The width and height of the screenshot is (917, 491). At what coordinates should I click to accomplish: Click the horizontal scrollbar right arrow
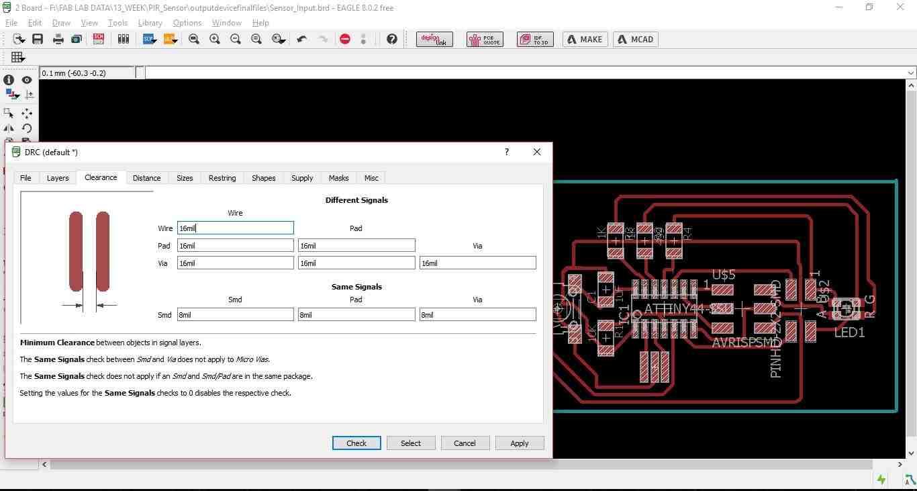pos(900,464)
